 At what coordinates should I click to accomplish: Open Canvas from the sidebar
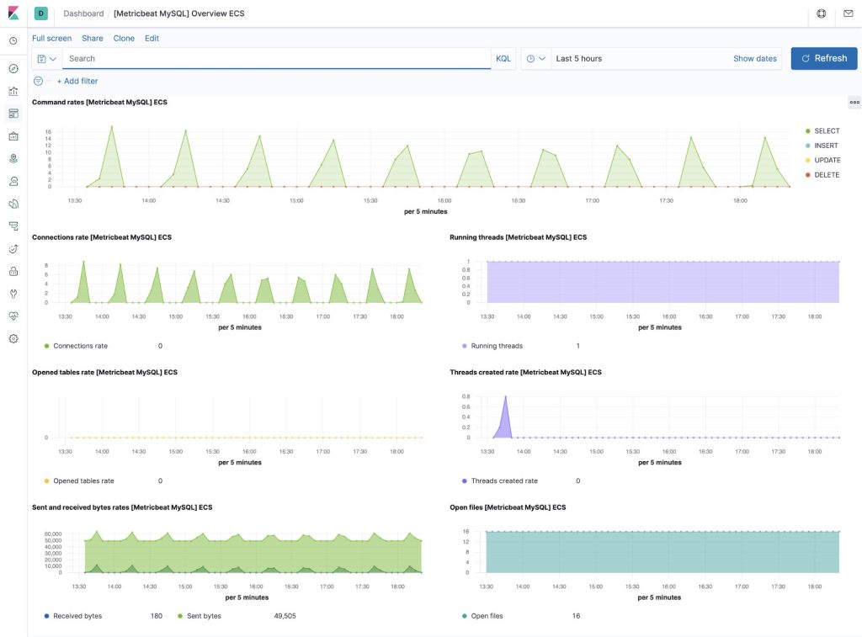tap(13, 136)
